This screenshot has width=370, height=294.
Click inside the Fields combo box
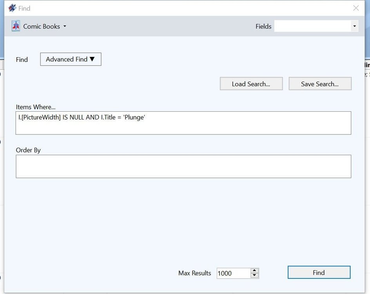(312, 26)
